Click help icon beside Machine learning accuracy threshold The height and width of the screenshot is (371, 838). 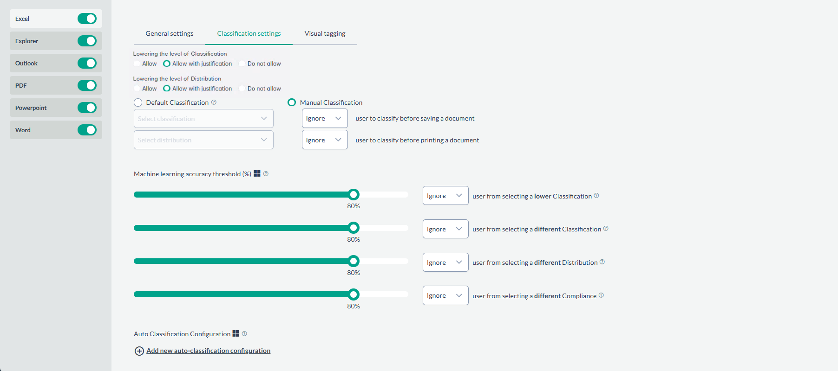[266, 174]
